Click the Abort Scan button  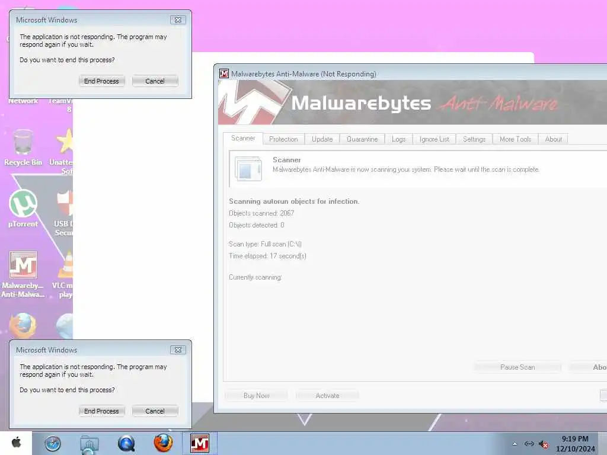[x=589, y=367]
